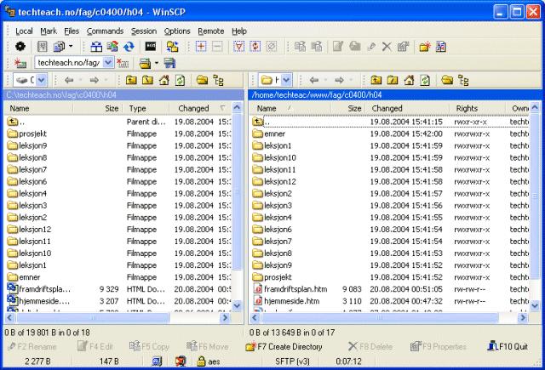This screenshot has width=545, height=370.
Task: Go to root directory in local panel
Action: [x=147, y=80]
